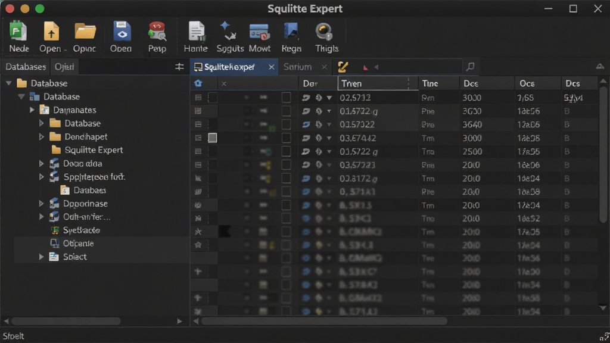The width and height of the screenshot is (610, 343).
Task: Click the row header icon for row 03.57022
Action: click(198, 124)
